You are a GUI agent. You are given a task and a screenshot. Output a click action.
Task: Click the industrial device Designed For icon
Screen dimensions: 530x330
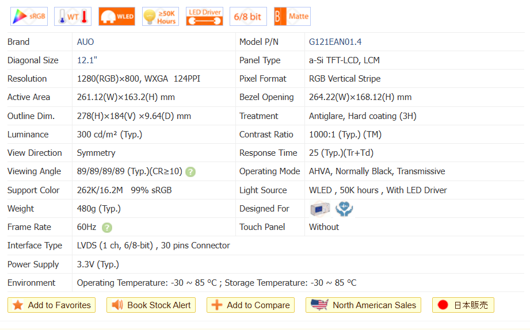coord(319,209)
